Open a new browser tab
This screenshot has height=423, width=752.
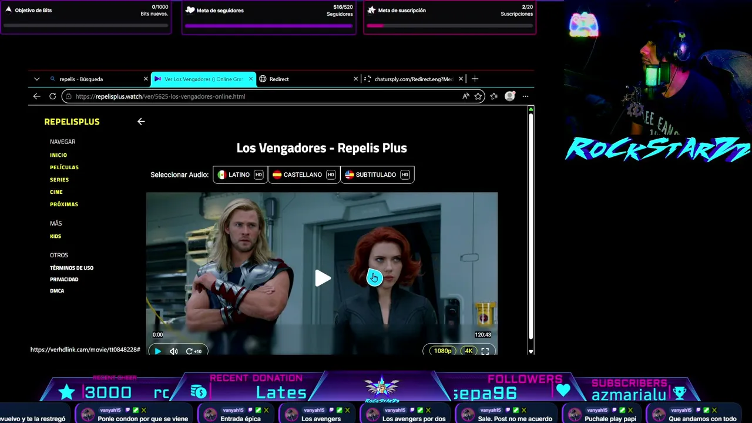point(475,79)
